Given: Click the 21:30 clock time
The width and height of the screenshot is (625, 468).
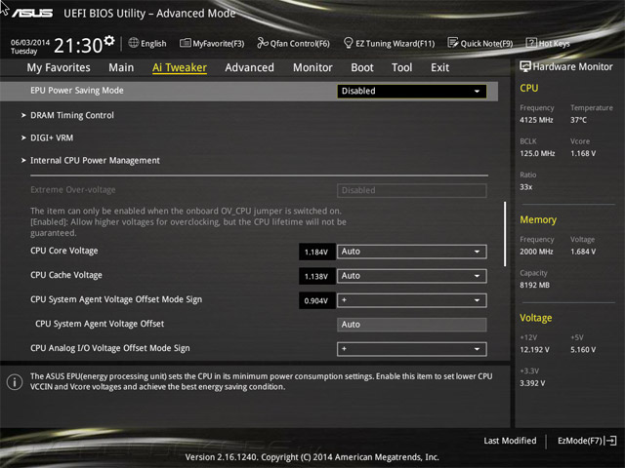Looking at the screenshot, I should [78, 46].
